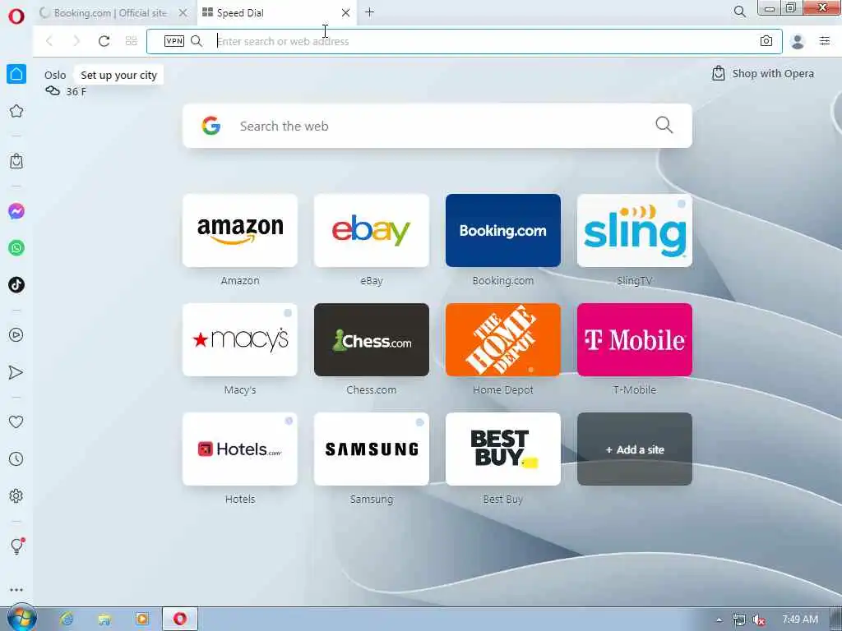Click the Search the web field
This screenshot has width=842, height=631.
click(437, 126)
